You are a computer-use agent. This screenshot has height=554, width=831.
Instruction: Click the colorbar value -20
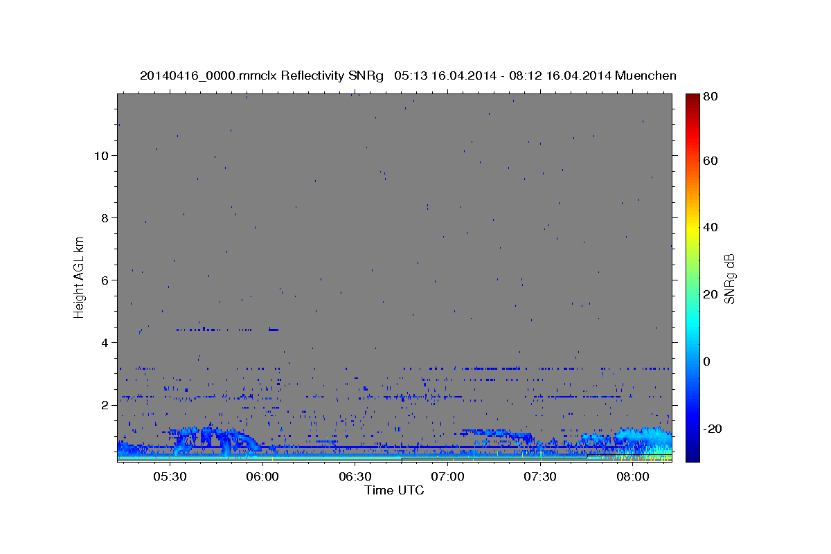(x=713, y=429)
